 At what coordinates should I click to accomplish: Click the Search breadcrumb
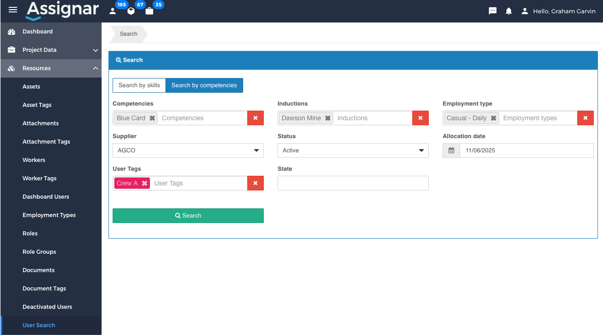point(129,34)
